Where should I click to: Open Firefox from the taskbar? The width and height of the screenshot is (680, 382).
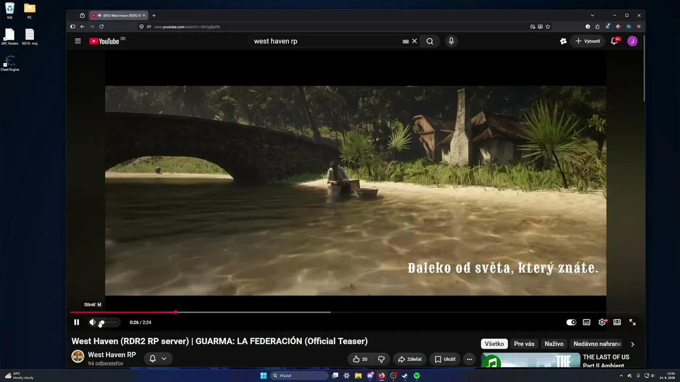381,376
